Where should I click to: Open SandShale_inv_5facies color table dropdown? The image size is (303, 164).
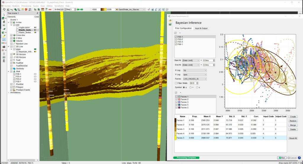tap(130, 9)
